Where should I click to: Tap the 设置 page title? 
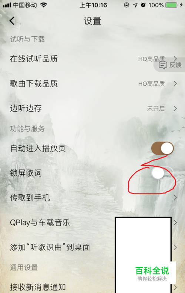tap(92, 21)
